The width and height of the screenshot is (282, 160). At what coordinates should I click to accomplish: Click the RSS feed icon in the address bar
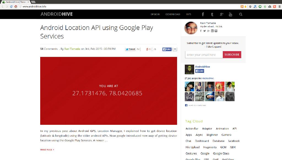click(x=242, y=6)
